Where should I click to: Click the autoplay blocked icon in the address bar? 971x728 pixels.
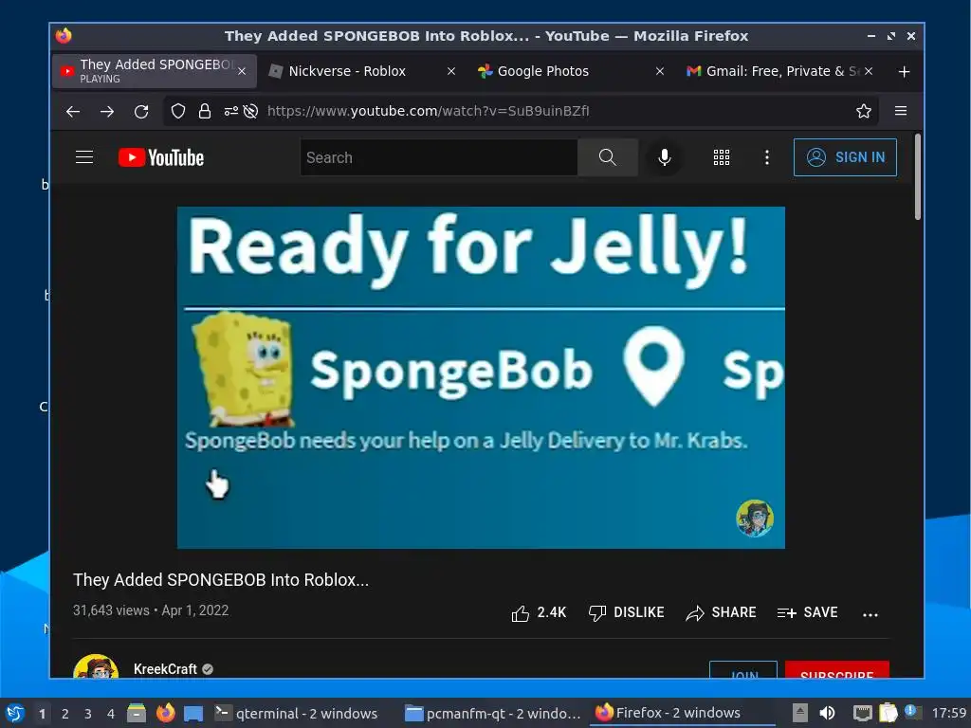pos(250,112)
